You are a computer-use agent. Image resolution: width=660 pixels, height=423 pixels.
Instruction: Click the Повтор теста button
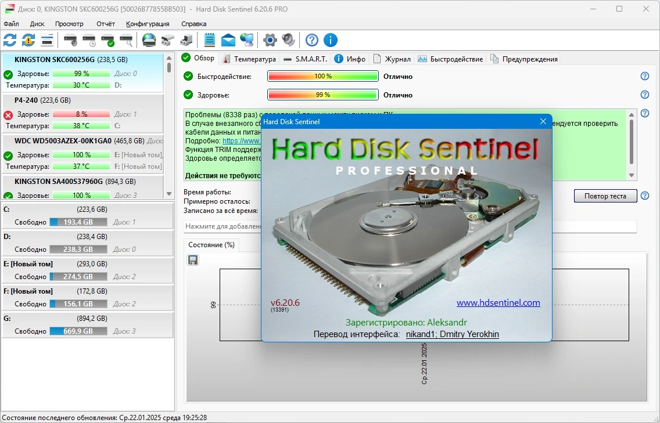pos(605,196)
